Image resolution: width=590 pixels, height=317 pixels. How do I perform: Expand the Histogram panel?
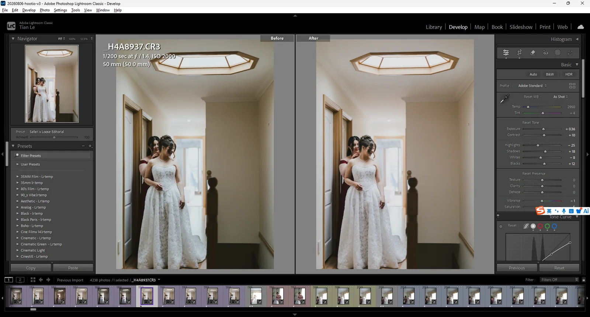[x=577, y=39]
